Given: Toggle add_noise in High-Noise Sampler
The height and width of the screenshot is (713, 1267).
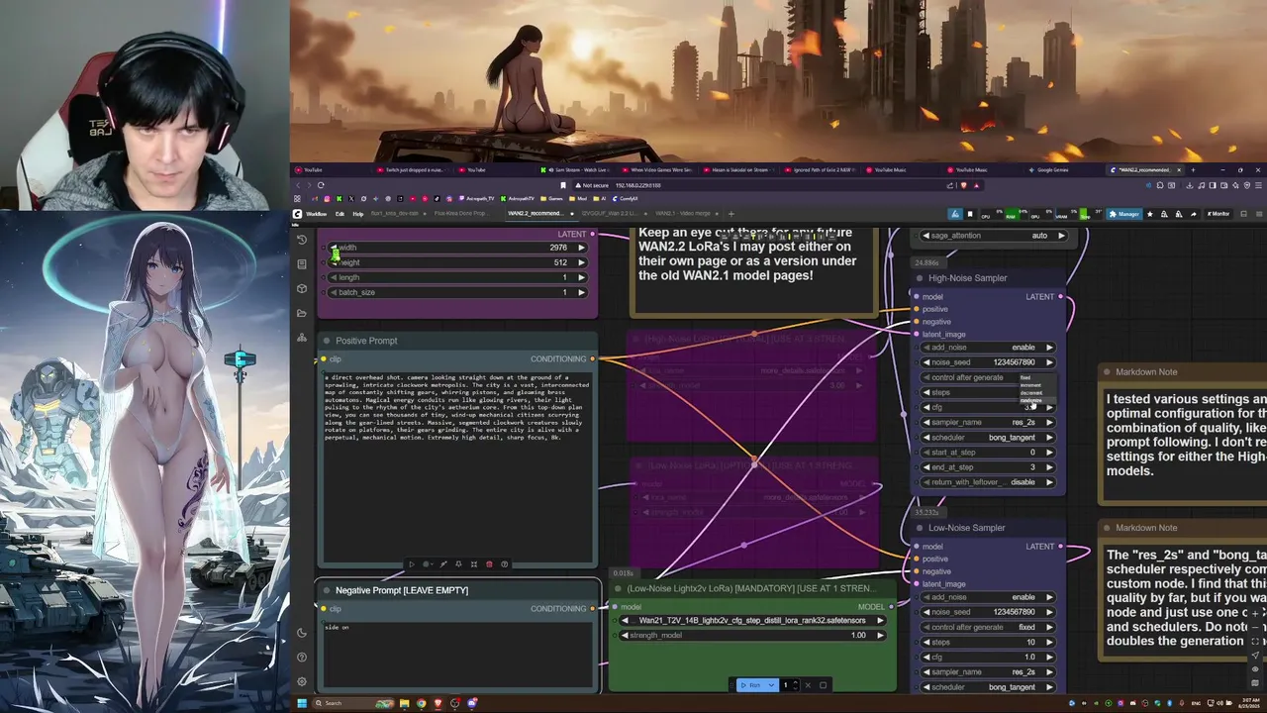Looking at the screenshot, I should [x=989, y=348].
